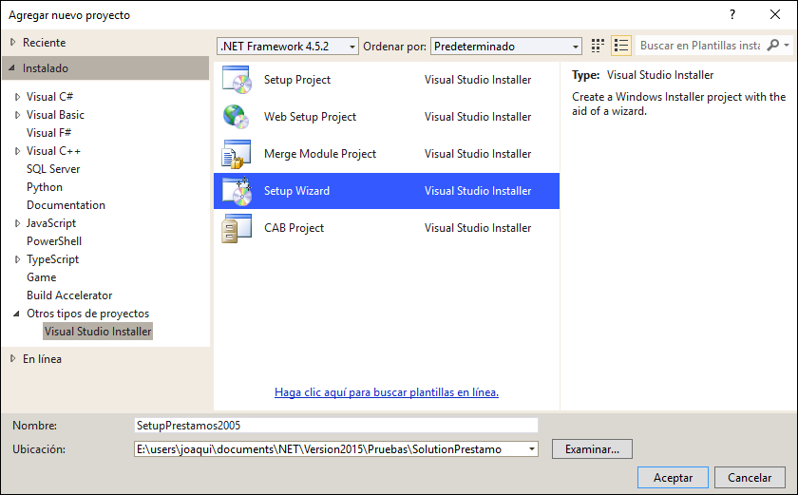
Task: Expand the Visual C# node
Action: tap(17, 97)
